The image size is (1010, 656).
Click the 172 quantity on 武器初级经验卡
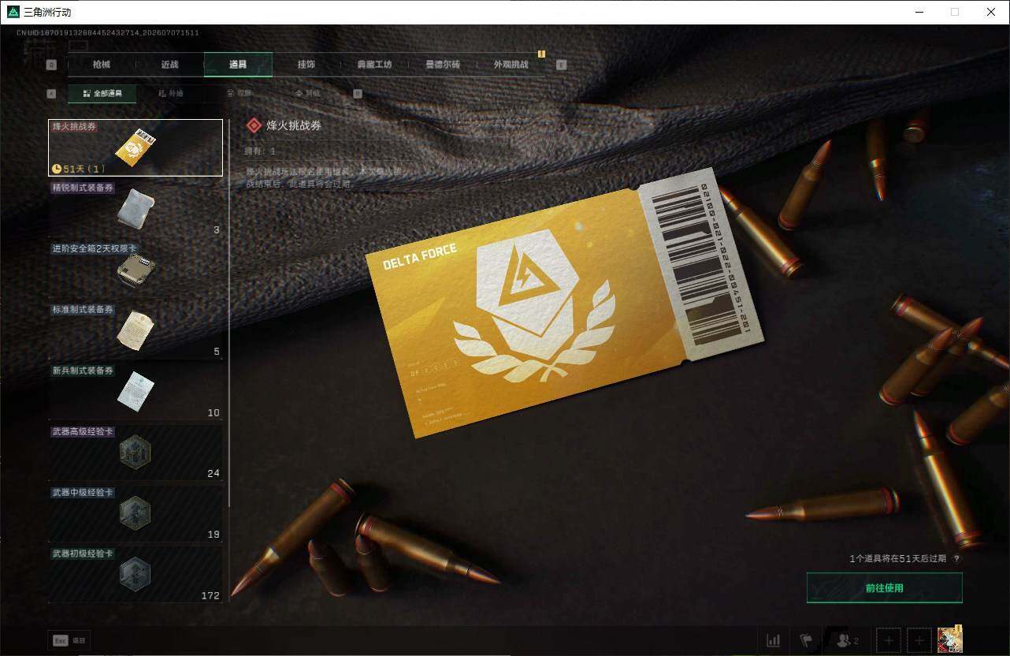tap(210, 595)
